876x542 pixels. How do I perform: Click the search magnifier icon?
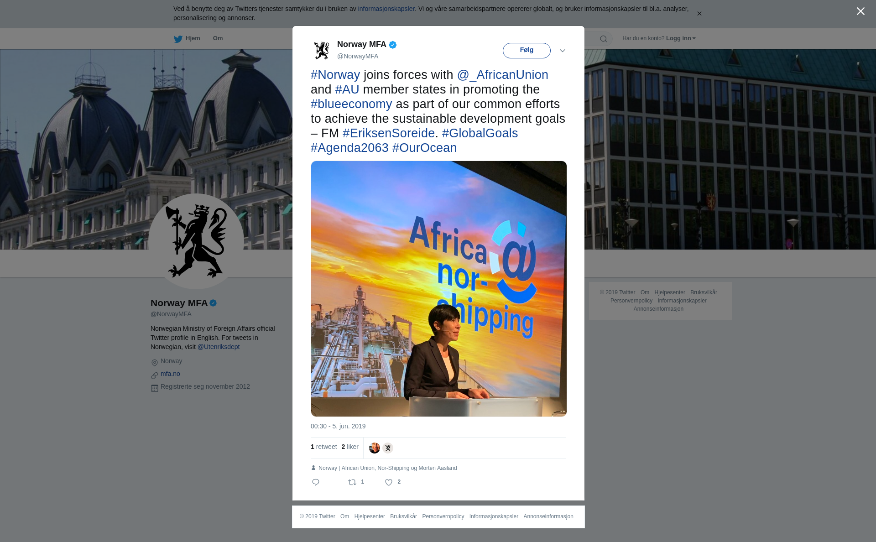[x=604, y=39]
